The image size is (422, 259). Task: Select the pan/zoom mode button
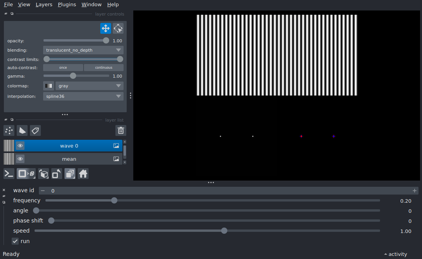106,28
